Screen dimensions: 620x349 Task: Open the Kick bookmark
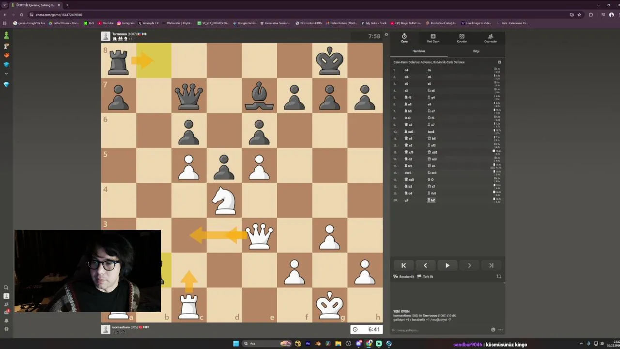89,23
